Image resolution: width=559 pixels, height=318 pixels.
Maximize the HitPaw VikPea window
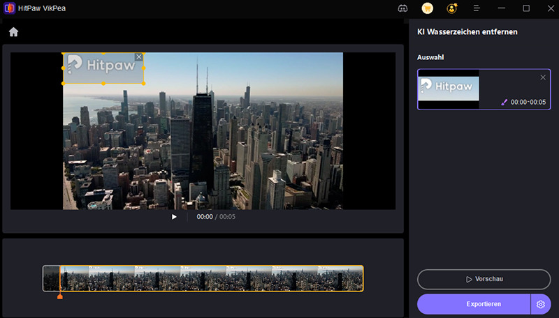(526, 8)
